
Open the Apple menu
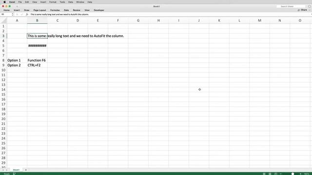tap(4, 2)
